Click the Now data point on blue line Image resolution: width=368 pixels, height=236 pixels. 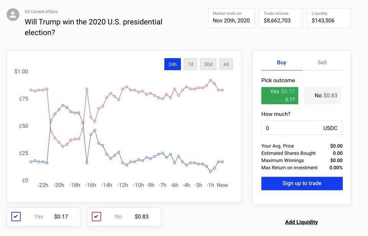tap(222, 162)
